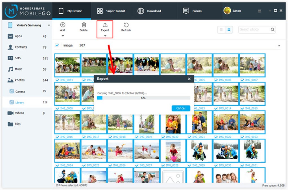Open SMS in the sidebar
The height and width of the screenshot is (190, 288).
(28, 58)
